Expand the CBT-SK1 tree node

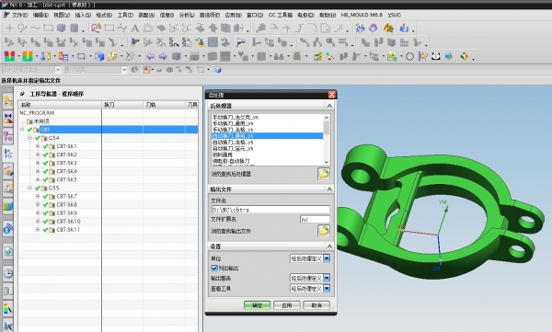[x=38, y=146]
